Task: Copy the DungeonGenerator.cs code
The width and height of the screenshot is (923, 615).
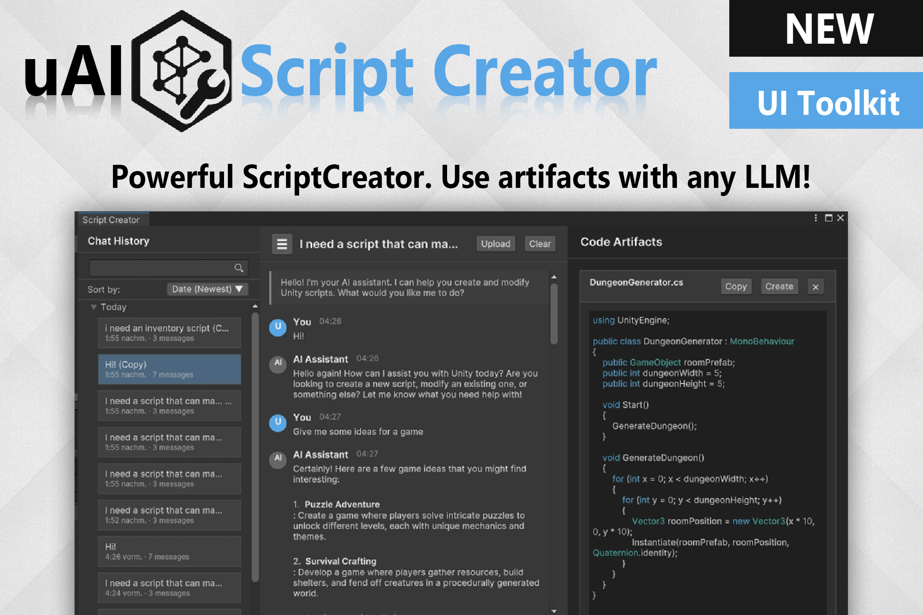Action: click(x=736, y=286)
